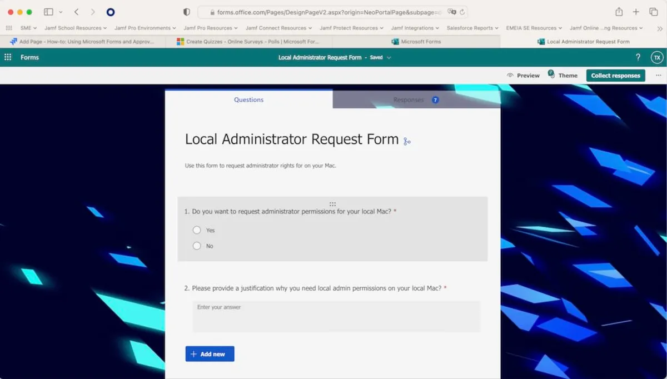667x379 pixels.
Task: Open the Theme picker
Action: (563, 75)
